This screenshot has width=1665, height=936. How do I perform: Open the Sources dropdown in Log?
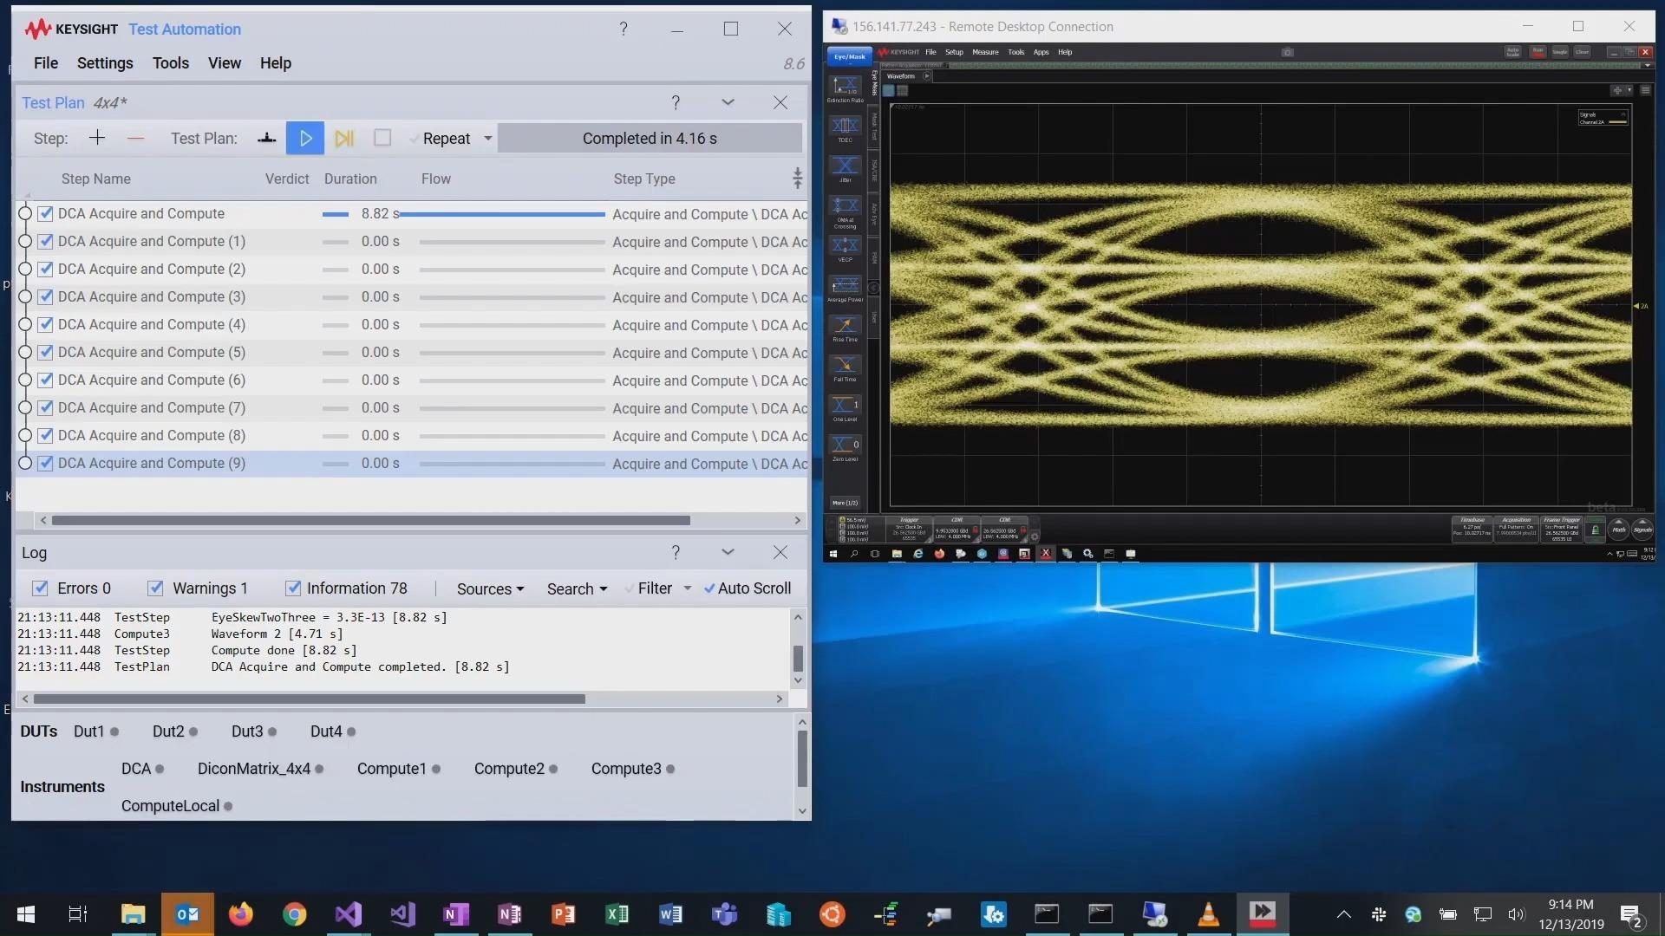pyautogui.click(x=490, y=589)
